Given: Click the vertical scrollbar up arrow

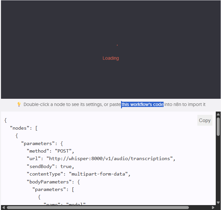Looking at the screenshot, I should coord(218,114).
